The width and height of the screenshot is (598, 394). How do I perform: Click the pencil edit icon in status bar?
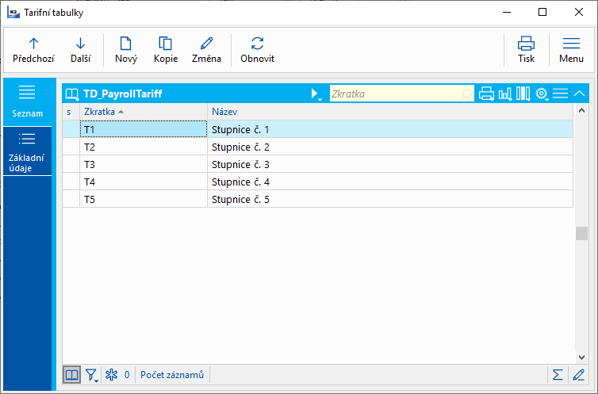(578, 375)
